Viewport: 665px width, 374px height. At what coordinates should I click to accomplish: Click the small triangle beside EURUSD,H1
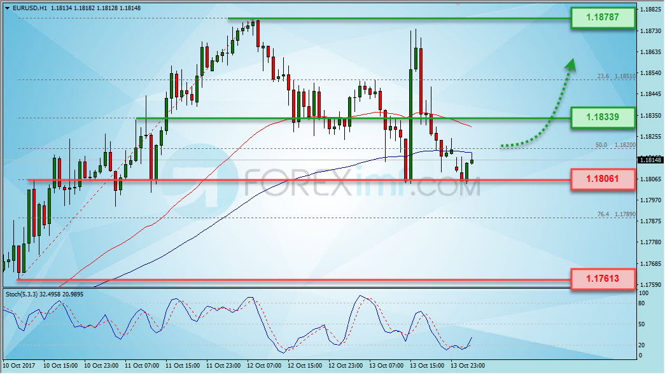pyautogui.click(x=7, y=8)
